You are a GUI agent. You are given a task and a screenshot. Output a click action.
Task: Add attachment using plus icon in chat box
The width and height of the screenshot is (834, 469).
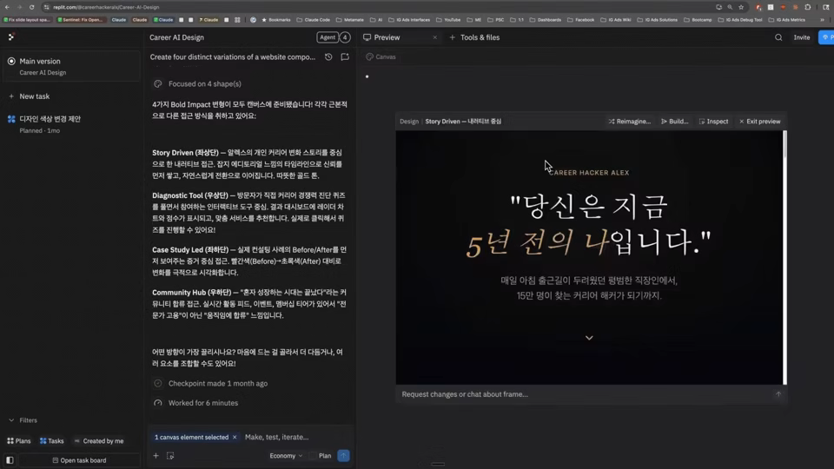(x=156, y=456)
